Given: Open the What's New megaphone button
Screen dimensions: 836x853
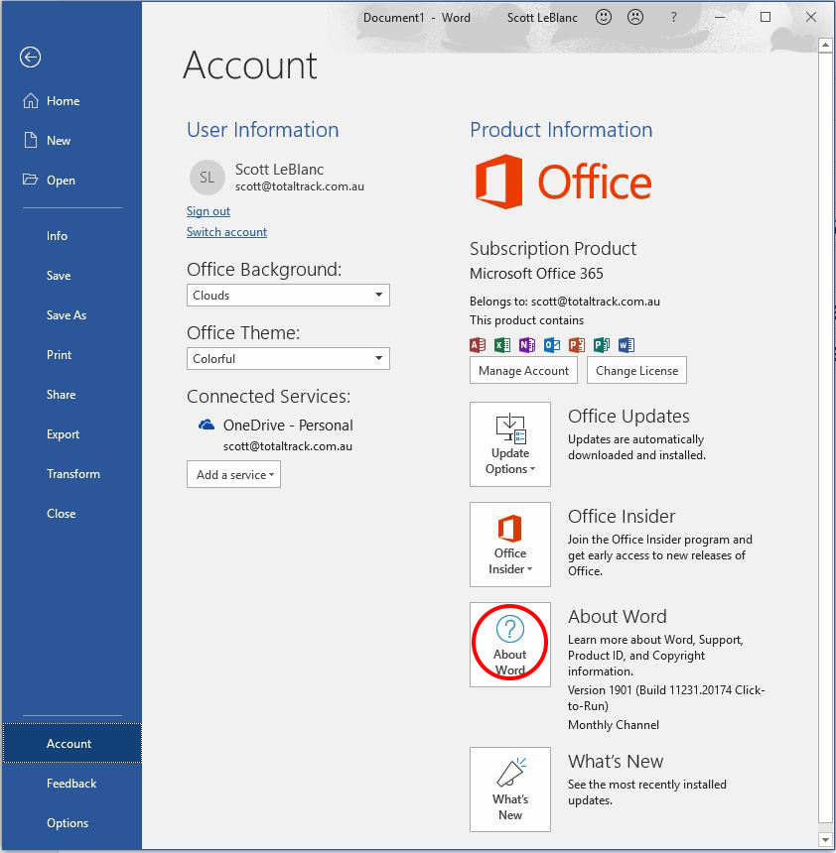Looking at the screenshot, I should tap(510, 790).
